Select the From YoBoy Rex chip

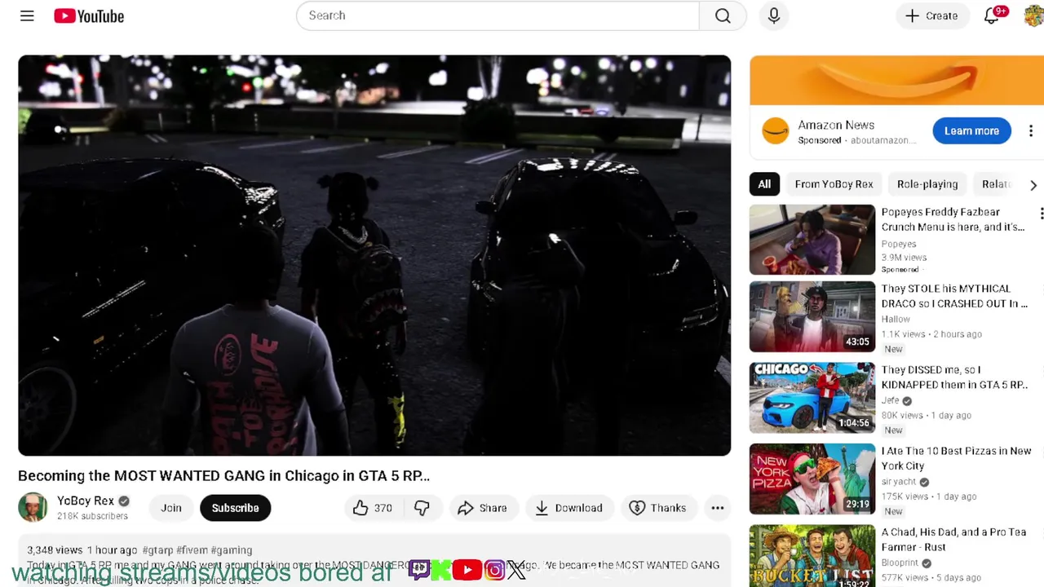coord(834,184)
